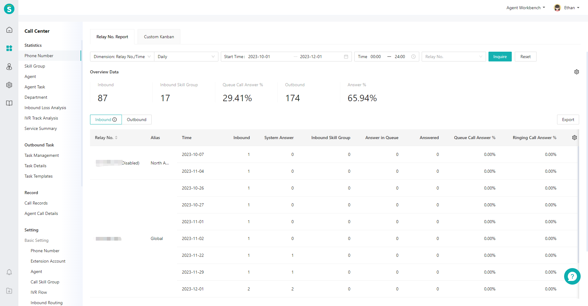Image resolution: width=588 pixels, height=306 pixels.
Task: Switch to Relay No. Report tab
Action: coord(112,37)
